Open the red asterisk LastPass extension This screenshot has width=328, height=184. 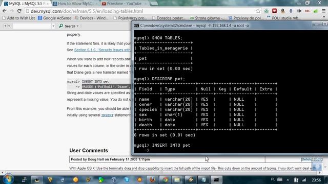pos(275,11)
